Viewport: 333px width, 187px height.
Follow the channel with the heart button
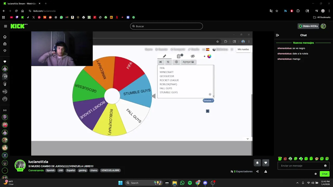click(266, 163)
